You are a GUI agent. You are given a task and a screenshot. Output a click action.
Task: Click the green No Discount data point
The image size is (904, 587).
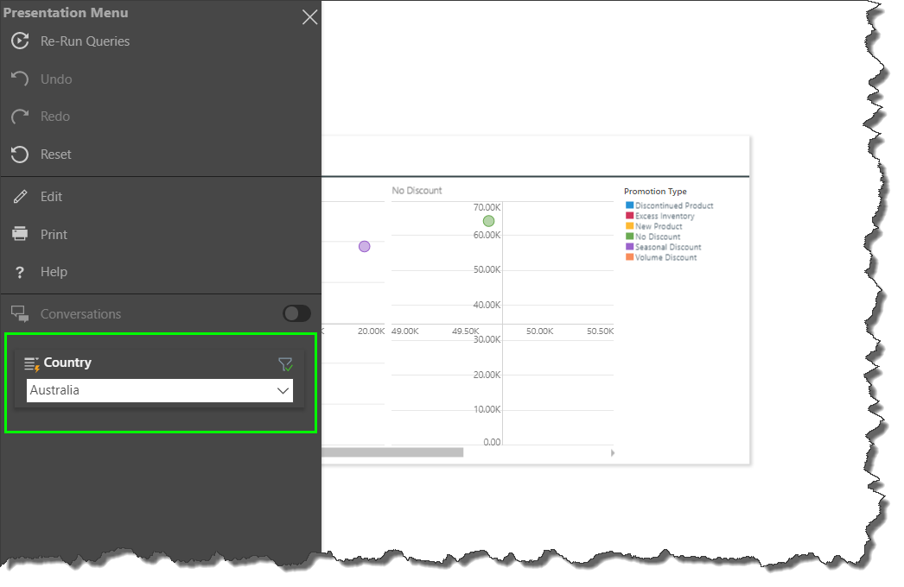pos(488,221)
